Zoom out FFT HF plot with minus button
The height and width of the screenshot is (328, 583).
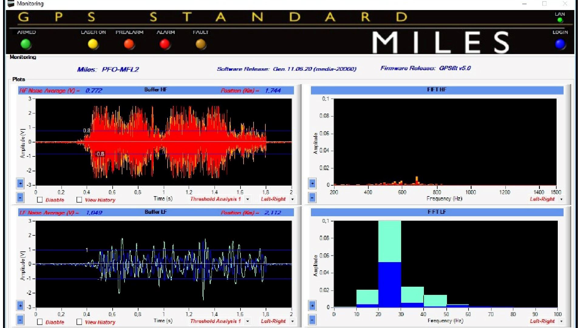312,197
